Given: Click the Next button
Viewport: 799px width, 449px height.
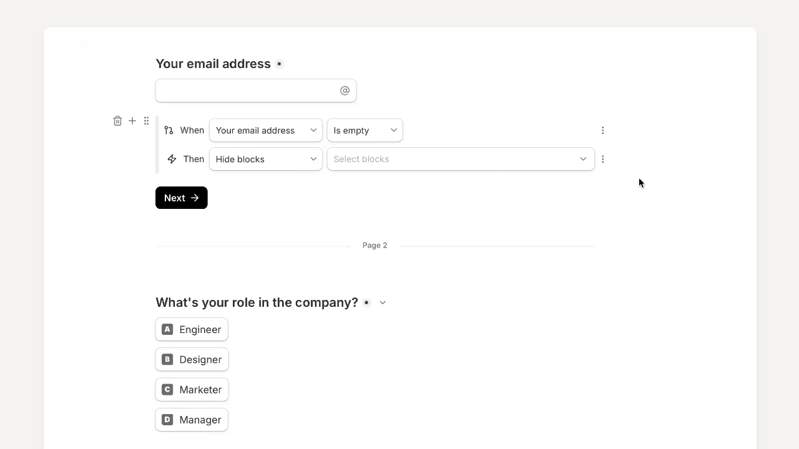Looking at the screenshot, I should coord(182,198).
